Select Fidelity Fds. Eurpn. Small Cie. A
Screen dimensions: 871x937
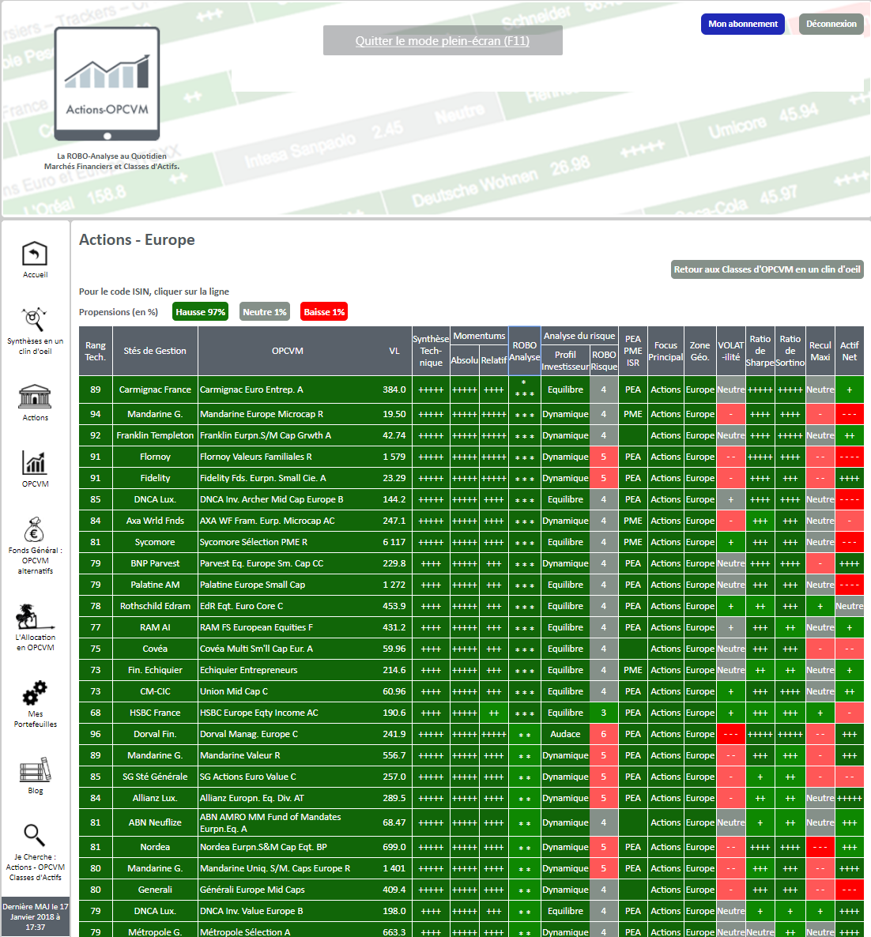coord(471,478)
